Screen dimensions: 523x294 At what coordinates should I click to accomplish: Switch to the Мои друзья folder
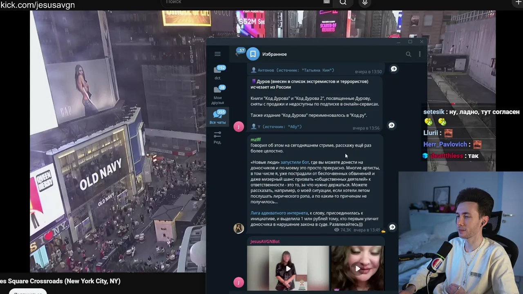click(217, 95)
